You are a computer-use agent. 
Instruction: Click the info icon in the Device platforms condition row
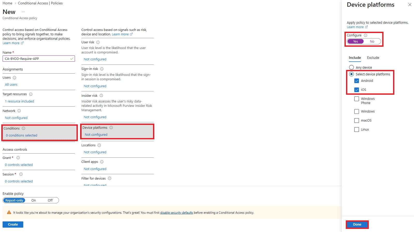coord(111,127)
